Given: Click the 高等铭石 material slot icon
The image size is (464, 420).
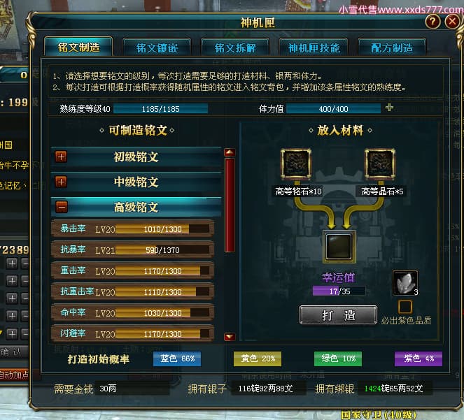Looking at the screenshot, I should click(x=295, y=164).
